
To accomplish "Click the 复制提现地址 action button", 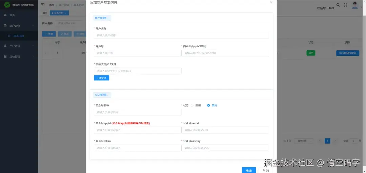I will [348, 53].
